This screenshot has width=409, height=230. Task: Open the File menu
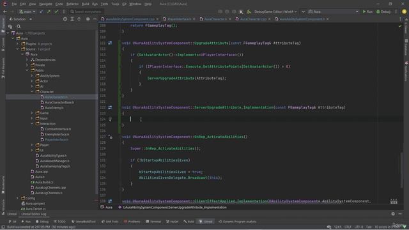[14, 4]
